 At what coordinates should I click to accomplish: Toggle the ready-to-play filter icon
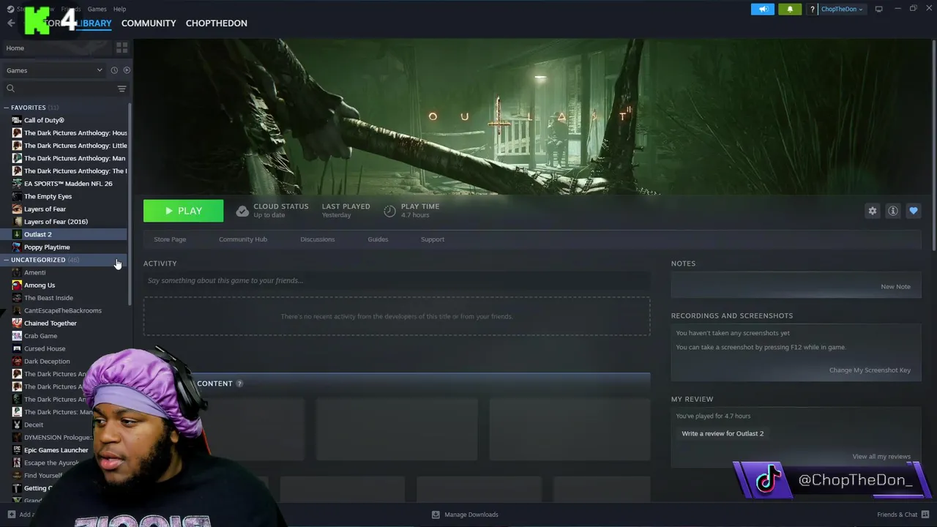point(127,70)
